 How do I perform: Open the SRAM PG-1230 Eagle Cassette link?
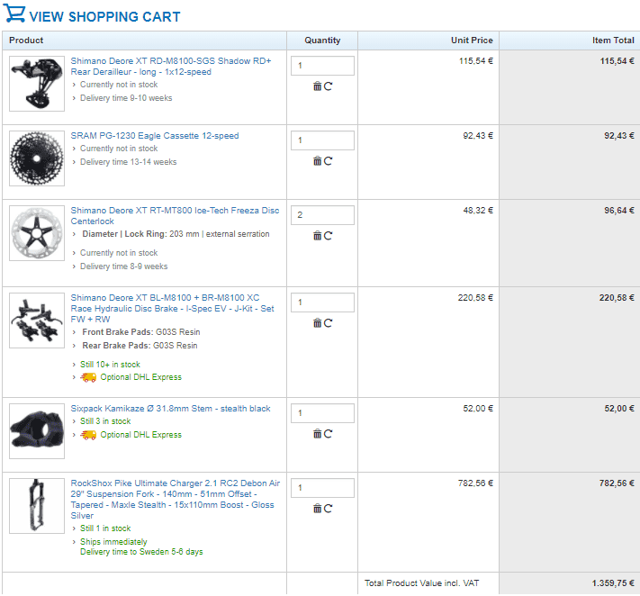(x=155, y=136)
